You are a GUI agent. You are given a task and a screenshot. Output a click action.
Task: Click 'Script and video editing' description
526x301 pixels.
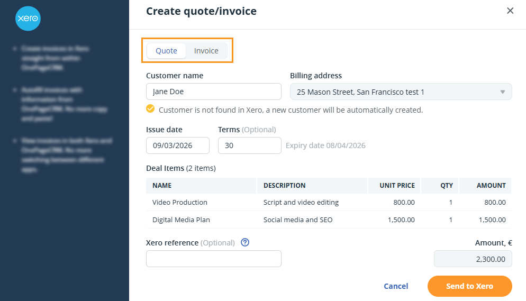[301, 203]
